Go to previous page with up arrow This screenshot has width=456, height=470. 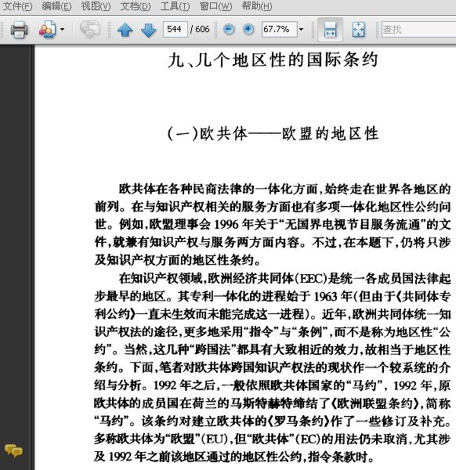pos(125,30)
